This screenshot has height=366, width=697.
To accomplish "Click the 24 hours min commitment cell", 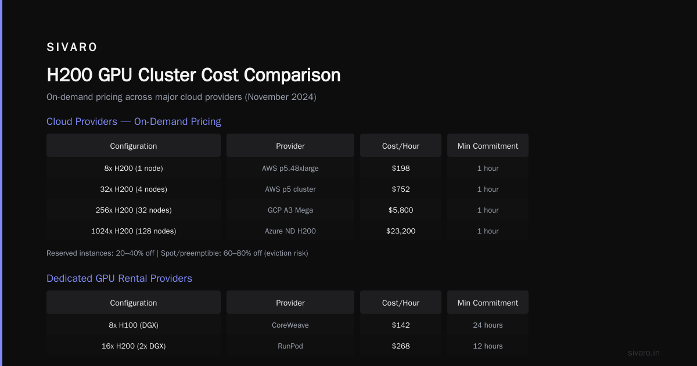I will click(x=488, y=325).
